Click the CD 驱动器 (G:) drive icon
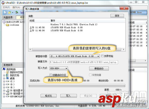The width and height of the screenshot is (149, 109). [7, 93]
